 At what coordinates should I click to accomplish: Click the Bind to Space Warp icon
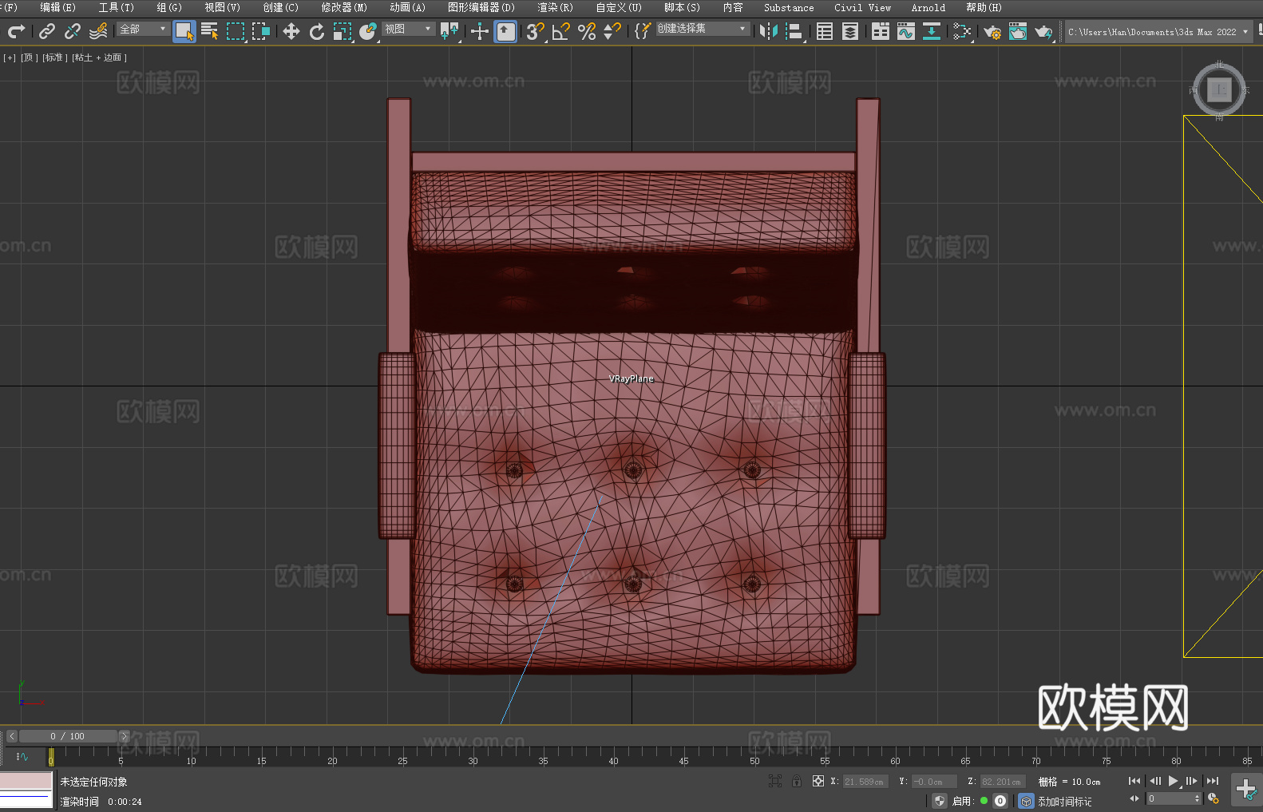(x=98, y=31)
